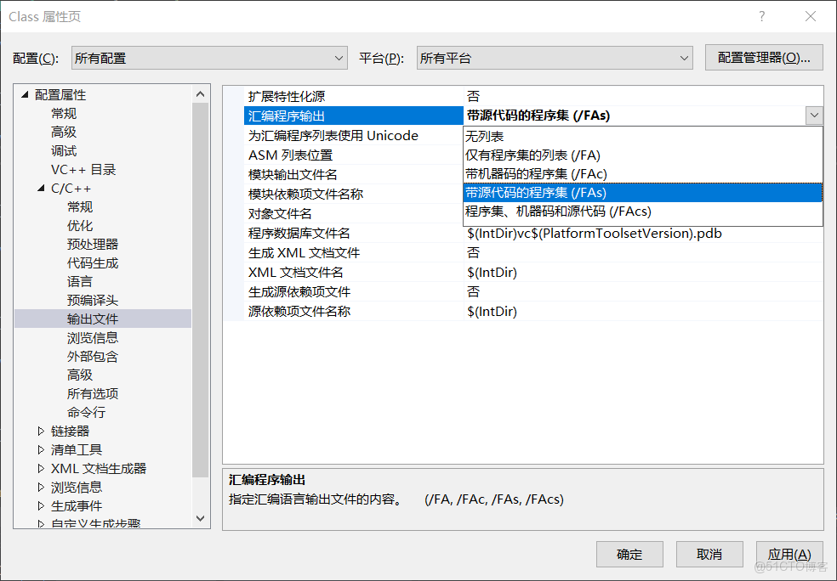Expand the XML 文档生成器 tree node
Viewport: 837px width, 581px height.
point(40,468)
